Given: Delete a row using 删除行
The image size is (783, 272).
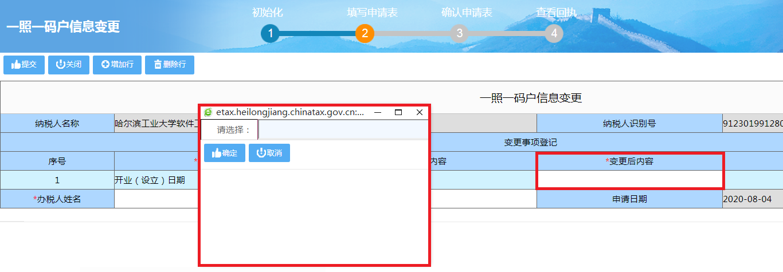Looking at the screenshot, I should [169, 65].
